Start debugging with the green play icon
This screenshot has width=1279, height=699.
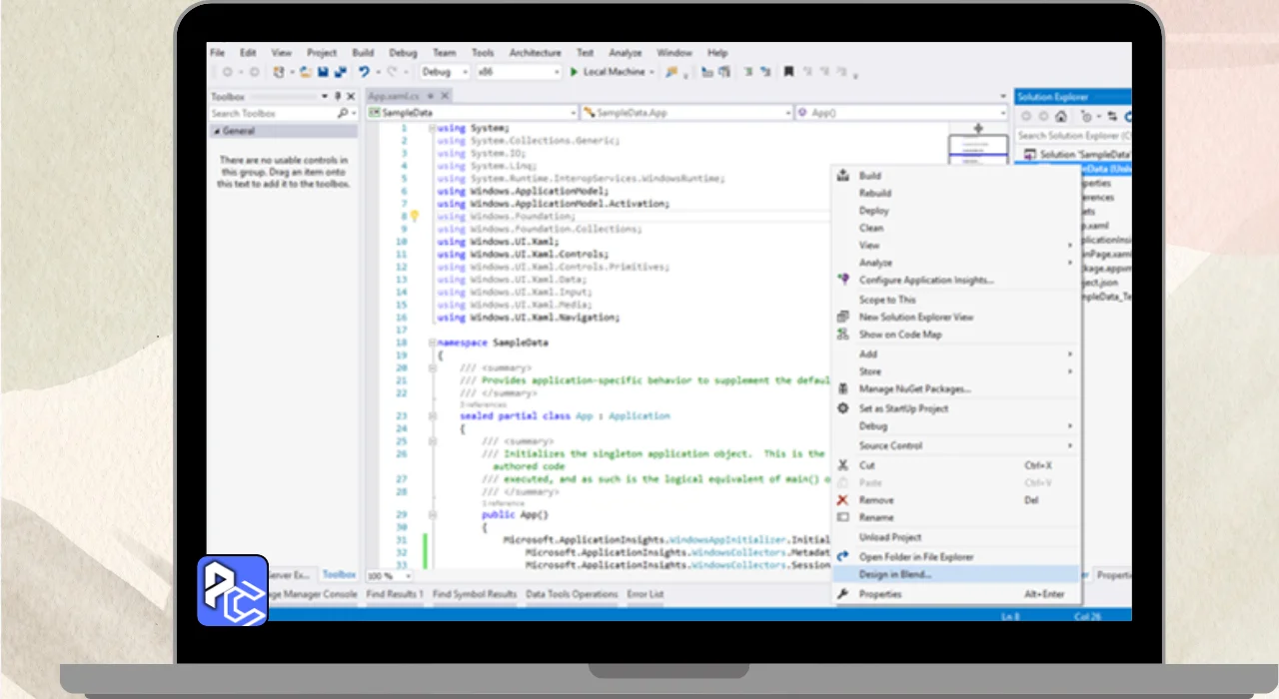point(574,72)
